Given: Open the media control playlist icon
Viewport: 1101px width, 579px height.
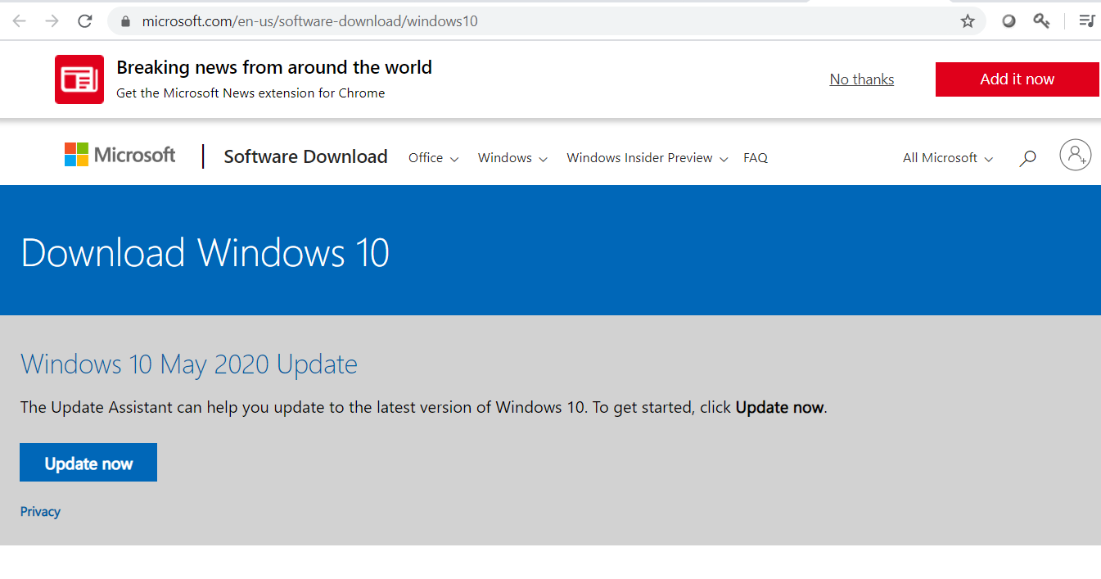Looking at the screenshot, I should pos(1086,21).
